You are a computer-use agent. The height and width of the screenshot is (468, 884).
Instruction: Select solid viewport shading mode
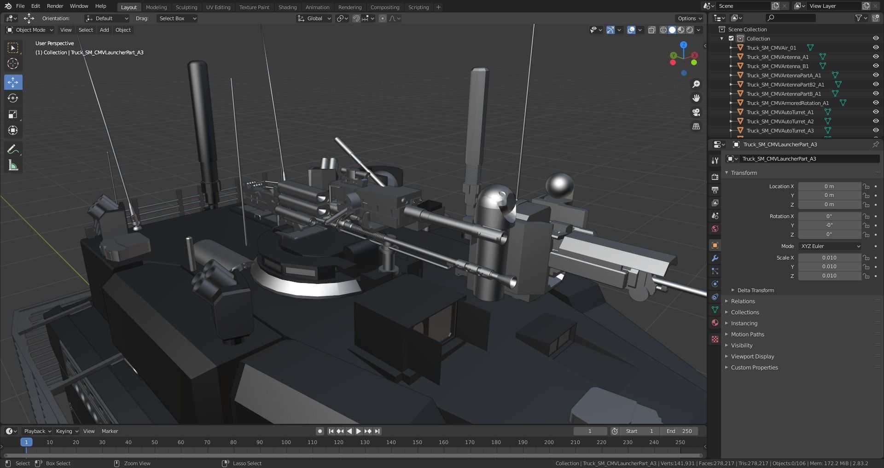[672, 30]
